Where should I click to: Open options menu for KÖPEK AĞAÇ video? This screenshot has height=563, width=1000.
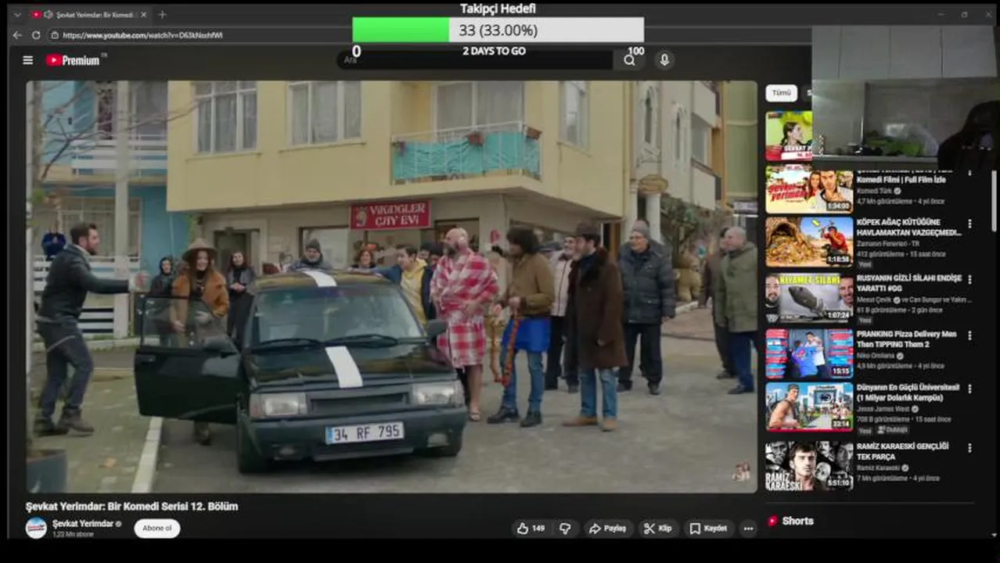[969, 224]
